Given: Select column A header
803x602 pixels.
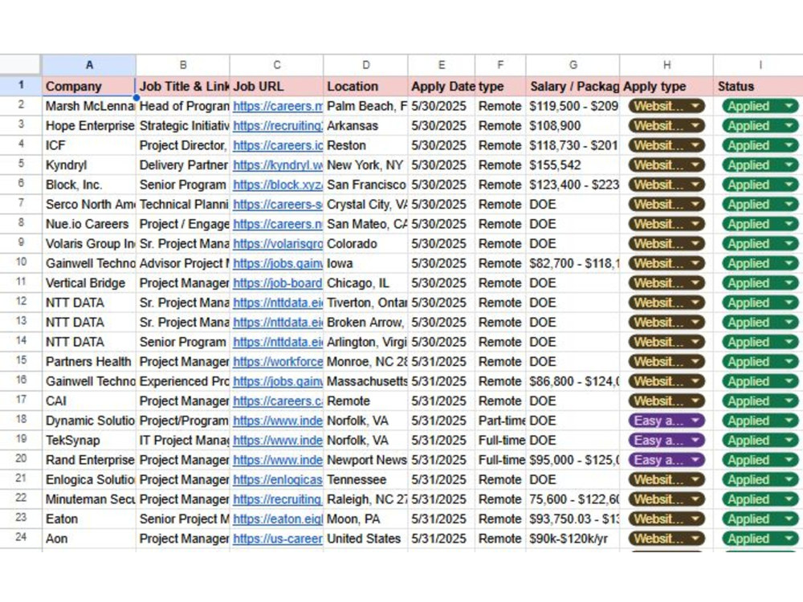Looking at the screenshot, I should coord(89,65).
